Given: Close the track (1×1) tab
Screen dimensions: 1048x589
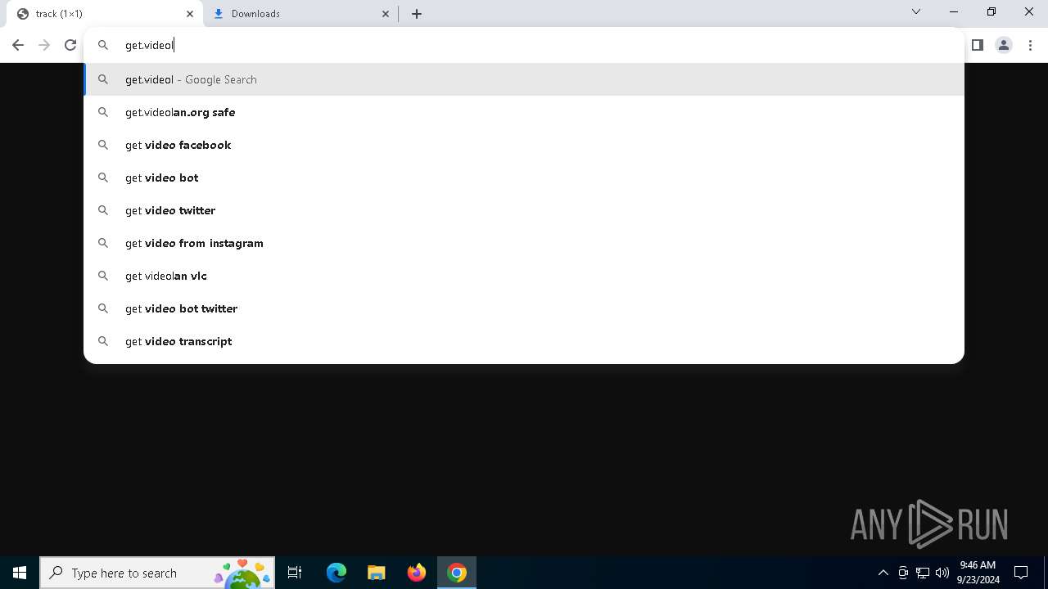Looking at the screenshot, I should (x=190, y=14).
